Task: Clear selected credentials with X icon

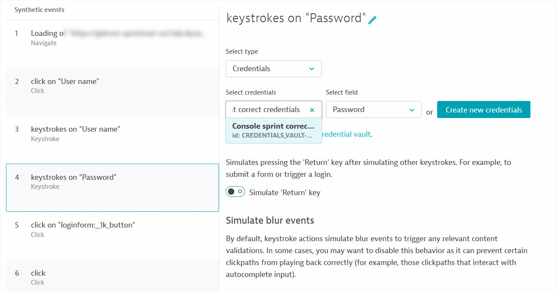Action: 312,110
